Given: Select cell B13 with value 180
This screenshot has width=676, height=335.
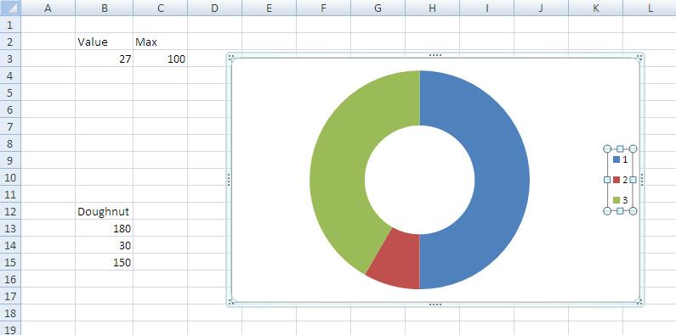Looking at the screenshot, I should click(x=104, y=228).
